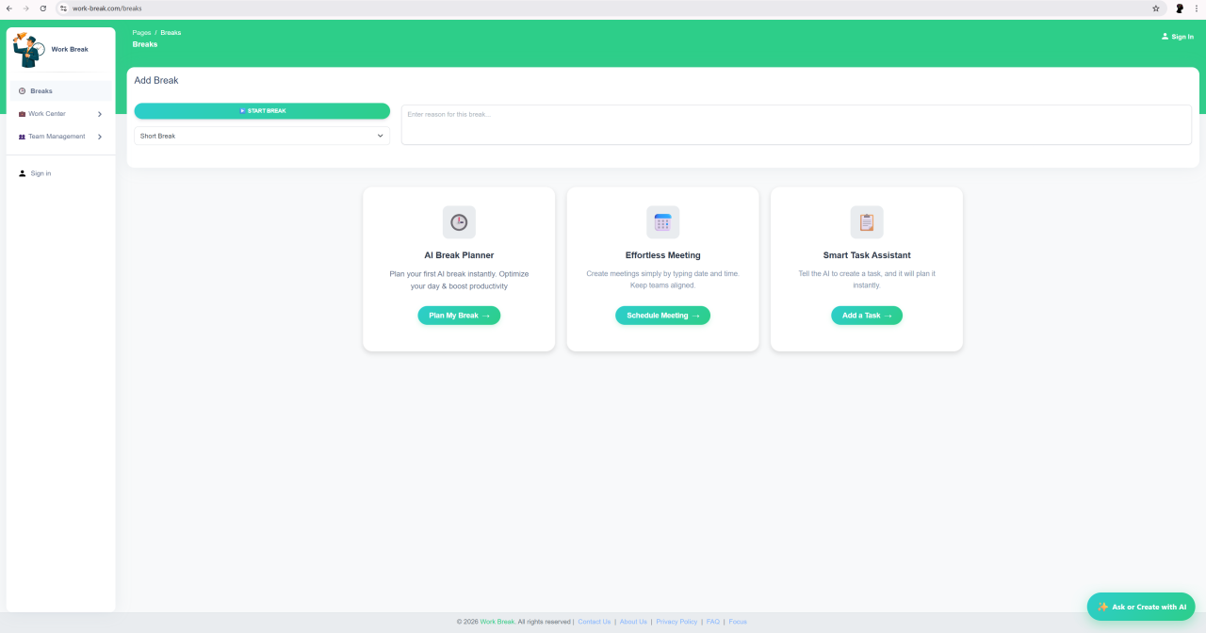Focus the break reason text field
The width and height of the screenshot is (1206, 633).
pyautogui.click(x=796, y=124)
